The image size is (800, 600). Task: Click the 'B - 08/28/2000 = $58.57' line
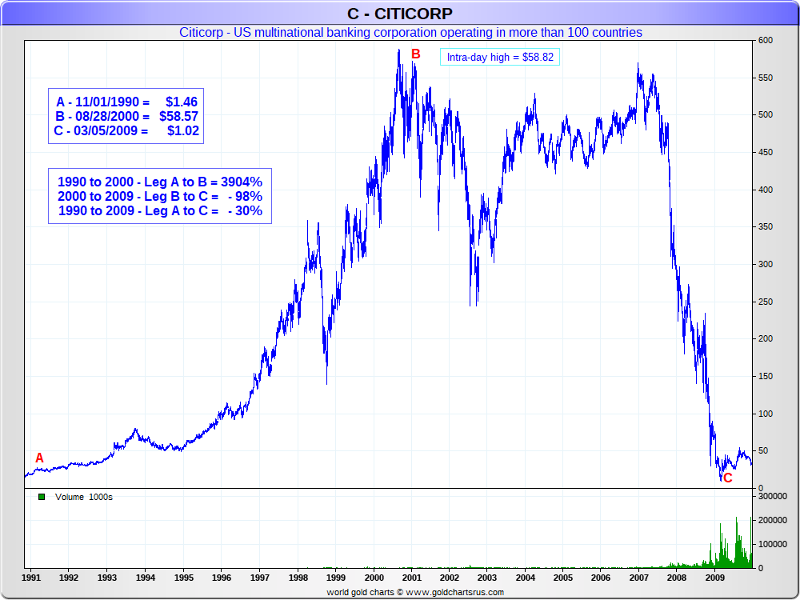tap(126, 116)
